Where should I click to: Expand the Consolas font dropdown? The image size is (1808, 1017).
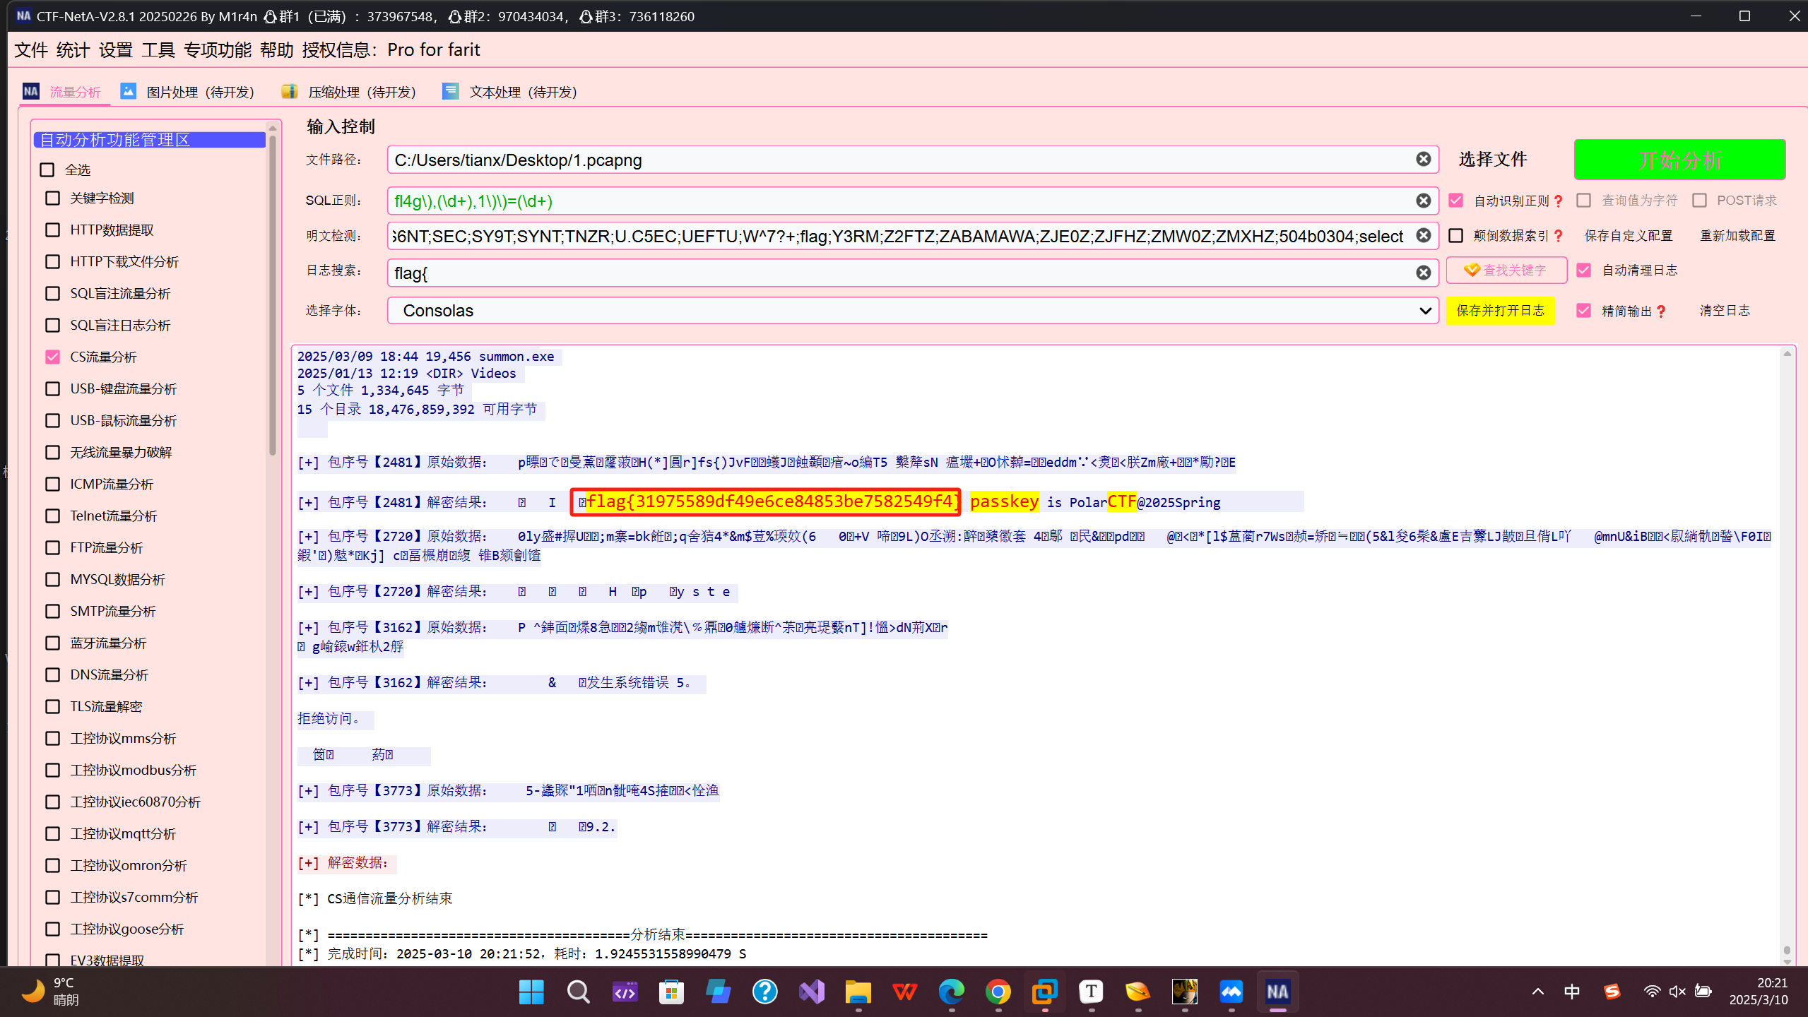(x=1424, y=311)
